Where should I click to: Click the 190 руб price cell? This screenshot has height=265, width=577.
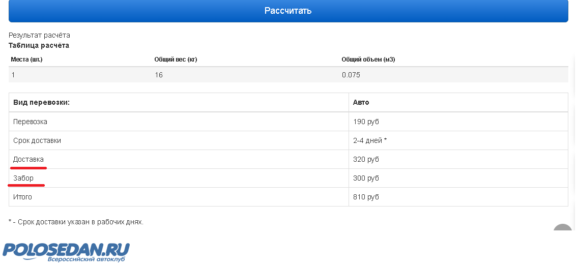coord(366,122)
